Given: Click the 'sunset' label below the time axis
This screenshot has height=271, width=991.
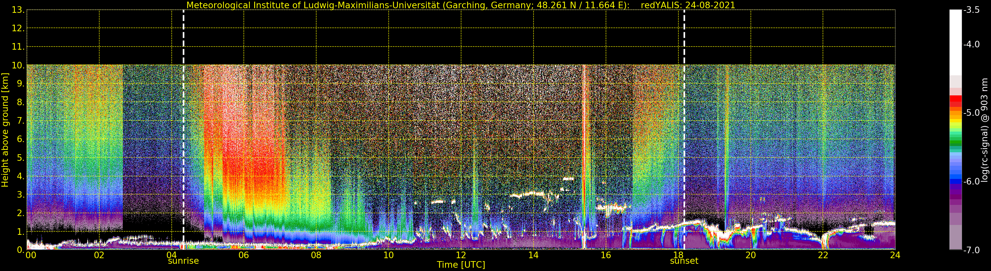Looking at the screenshot, I should click(684, 261).
